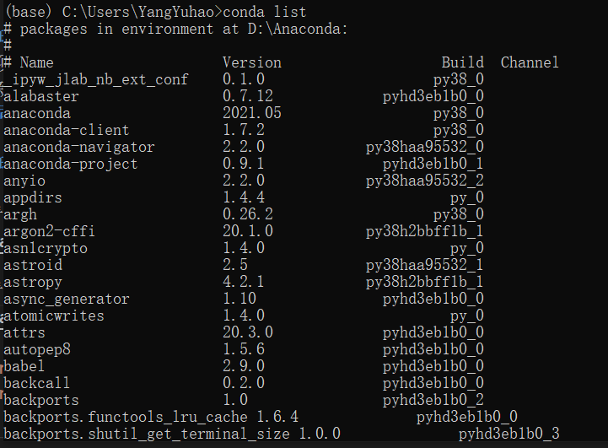Click the 'py38h2bbff1b_1' build string for astropy
Screen dimensions: 608x448
tap(424, 282)
